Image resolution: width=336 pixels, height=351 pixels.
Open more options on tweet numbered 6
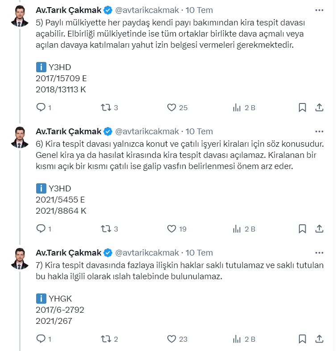(319, 132)
